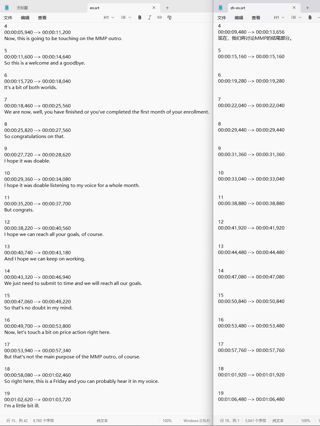The width and height of the screenshot is (320, 426).
Task: Click the 100% zoom level in left status bar
Action: (x=167, y=421)
